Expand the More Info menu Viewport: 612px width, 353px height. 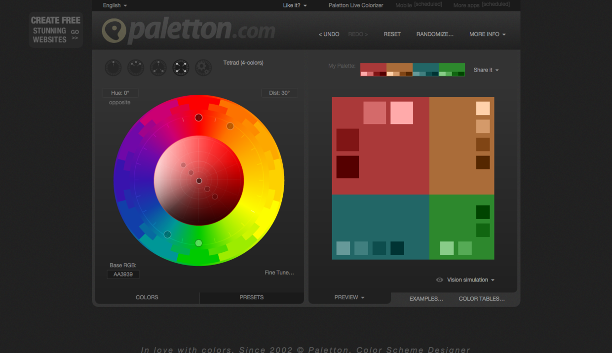pos(488,34)
